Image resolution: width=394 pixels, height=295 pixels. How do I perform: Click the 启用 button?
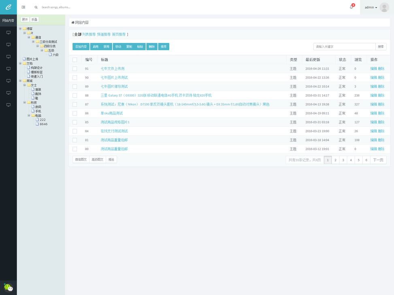[x=96, y=47]
